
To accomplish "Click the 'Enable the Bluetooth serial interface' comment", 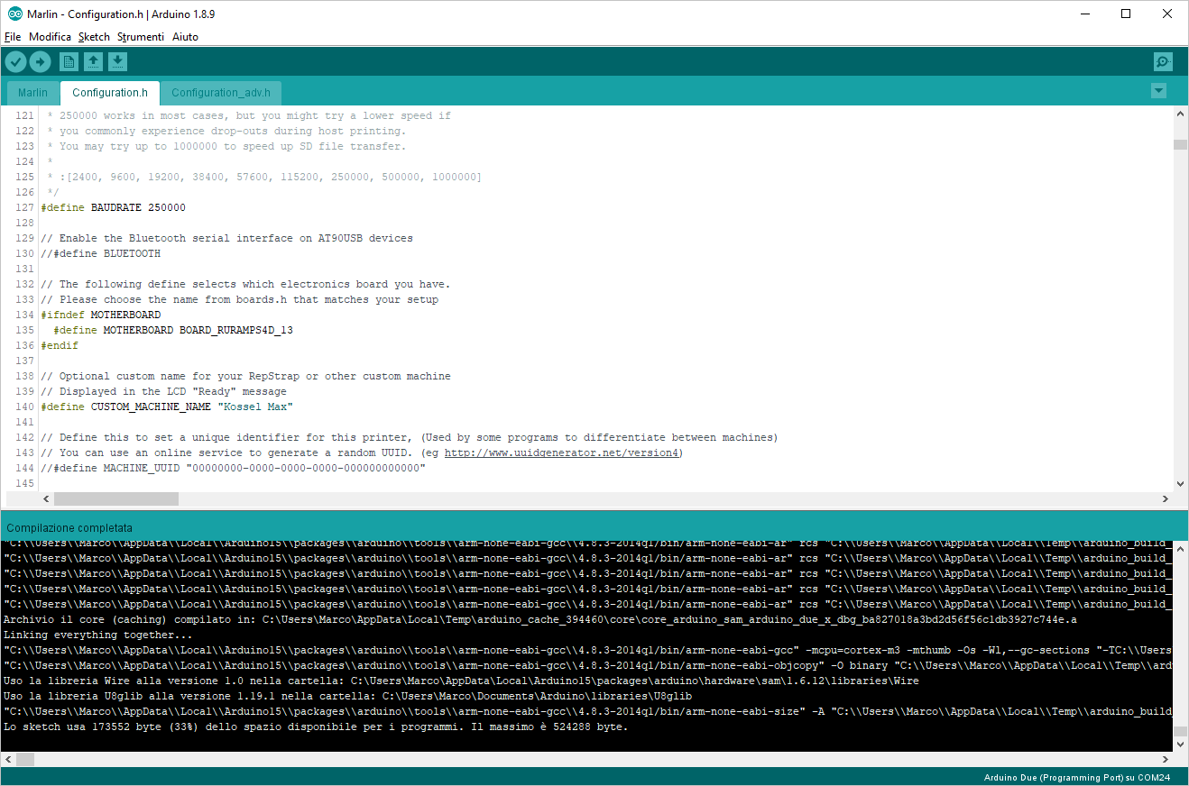I will click(x=226, y=238).
